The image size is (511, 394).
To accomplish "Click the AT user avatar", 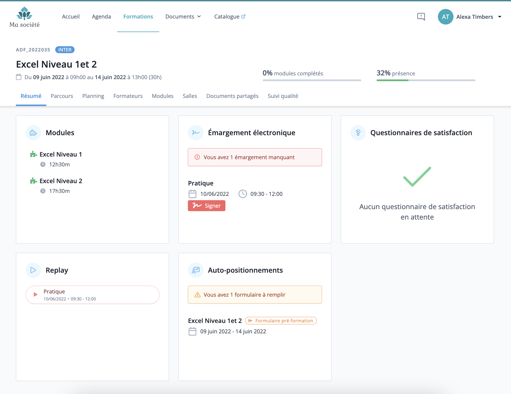I will click(445, 17).
